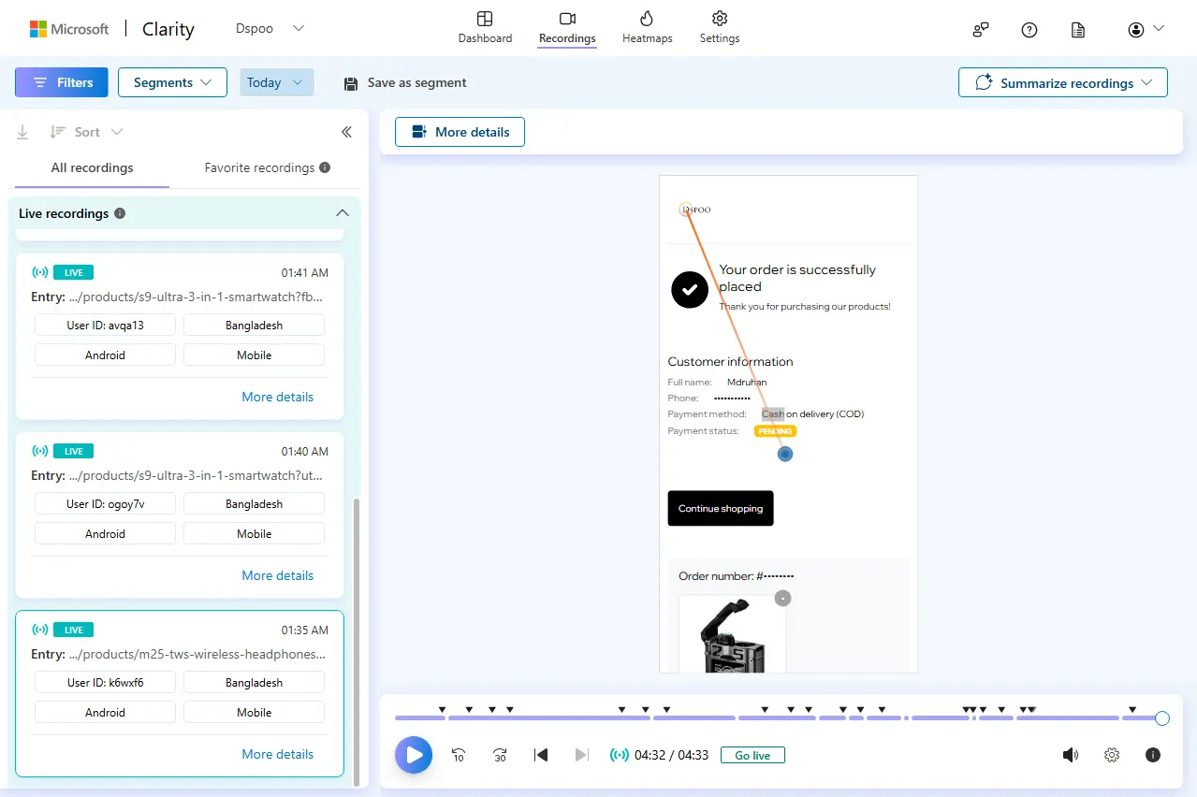Skip to next recording icon
This screenshot has width=1197, height=797.
[581, 755]
